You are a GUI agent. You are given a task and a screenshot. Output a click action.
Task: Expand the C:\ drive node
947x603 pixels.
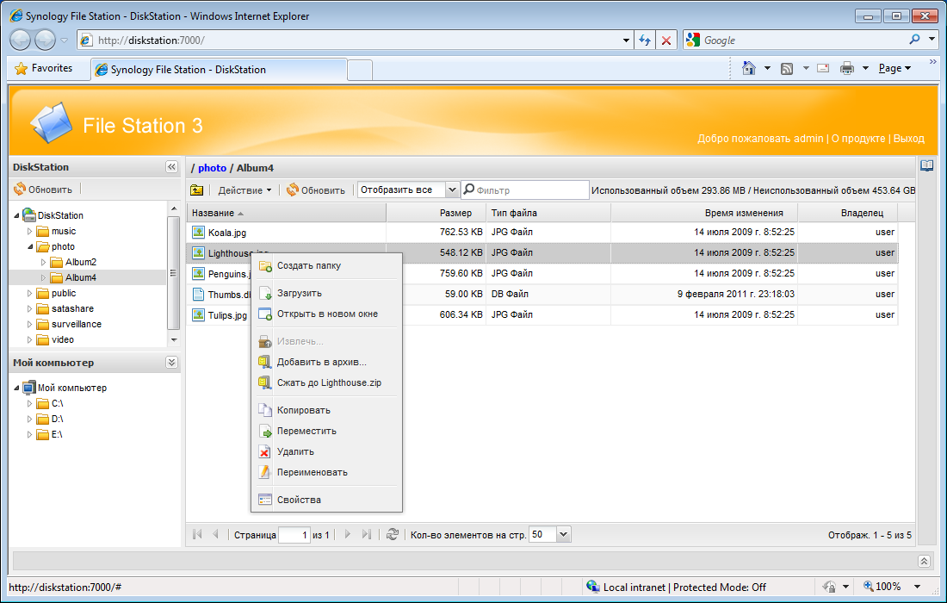pyautogui.click(x=29, y=403)
